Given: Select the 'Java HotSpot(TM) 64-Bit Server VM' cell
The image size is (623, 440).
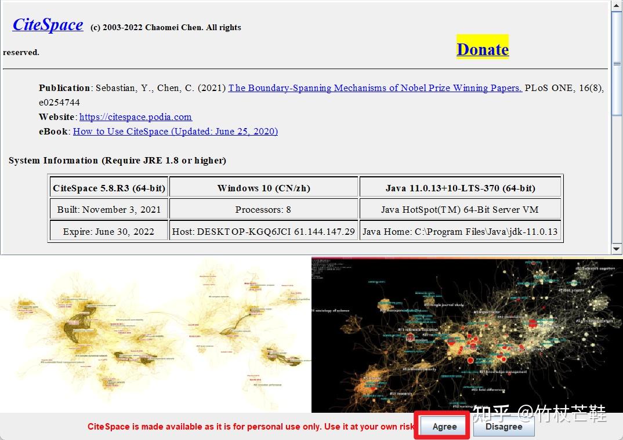Looking at the screenshot, I should coord(460,209).
